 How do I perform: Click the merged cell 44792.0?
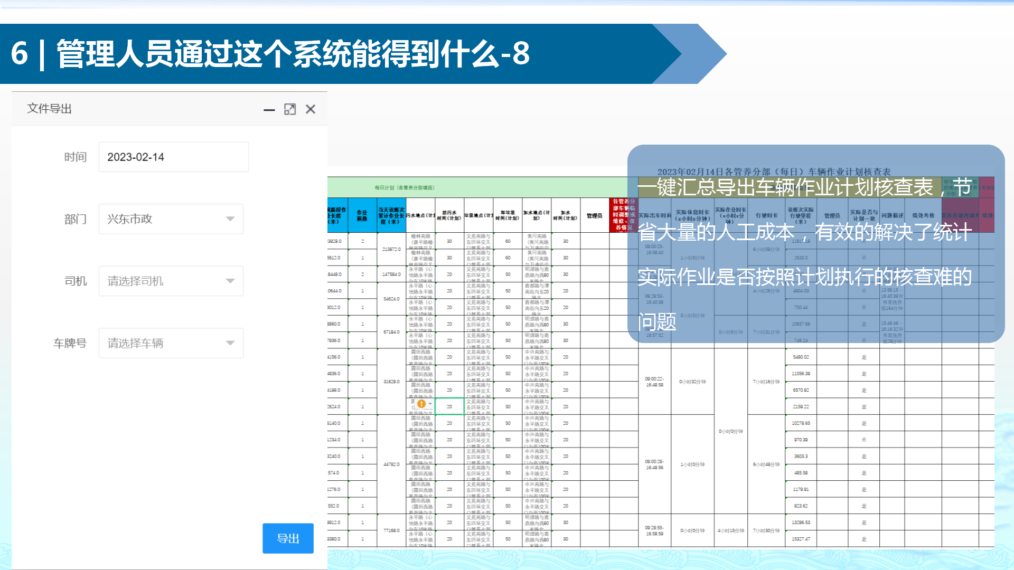(391, 464)
